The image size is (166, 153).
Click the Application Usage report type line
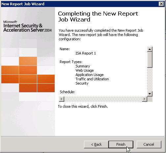(x=90, y=75)
